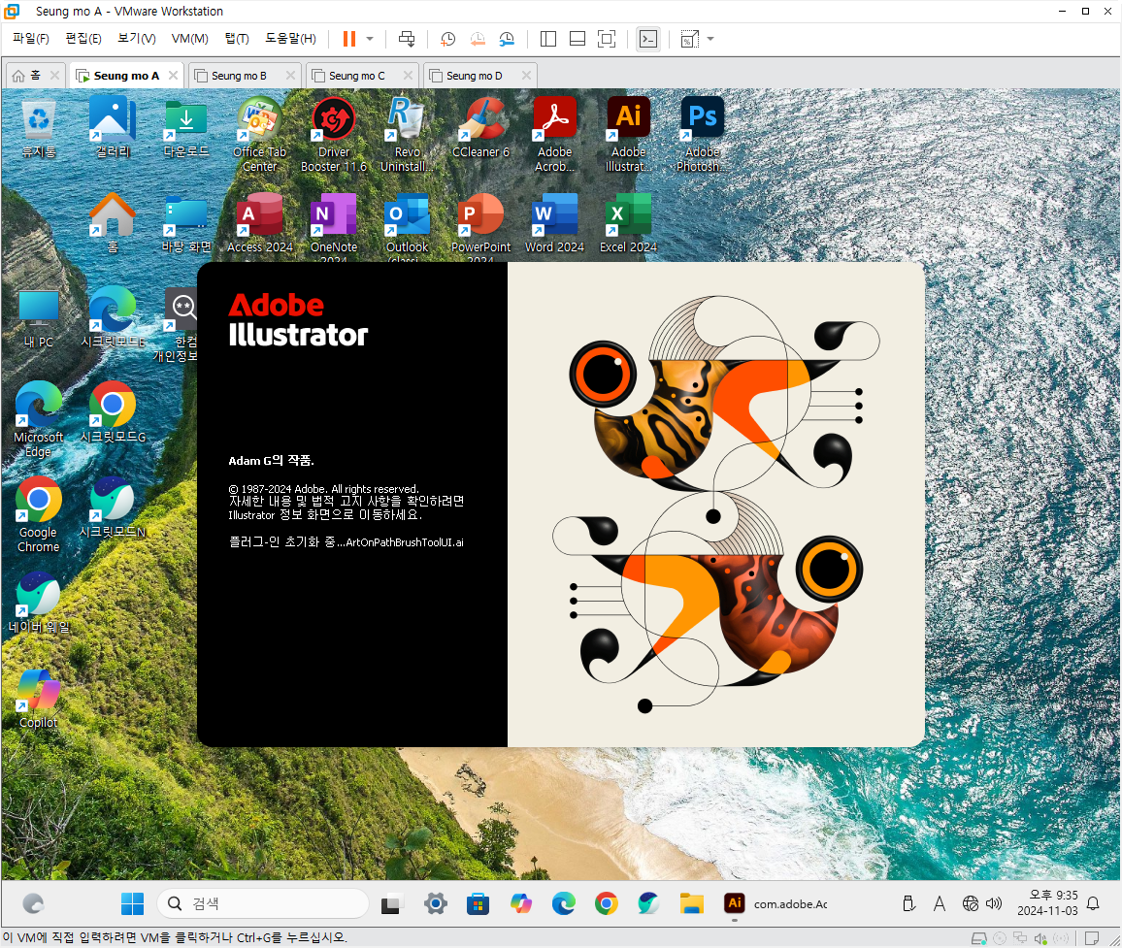Image resolution: width=1122 pixels, height=948 pixels.
Task: Launch PowerPoint 2024 desktop shortcut
Action: point(480,227)
